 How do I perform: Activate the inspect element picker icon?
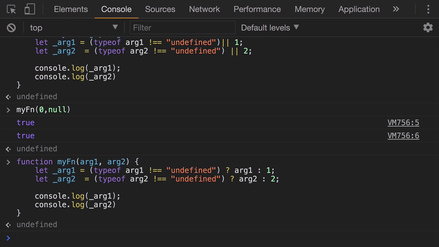pyautogui.click(x=11, y=9)
